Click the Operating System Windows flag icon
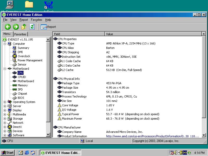This screenshot has height=156, width=208. coord(10,102)
